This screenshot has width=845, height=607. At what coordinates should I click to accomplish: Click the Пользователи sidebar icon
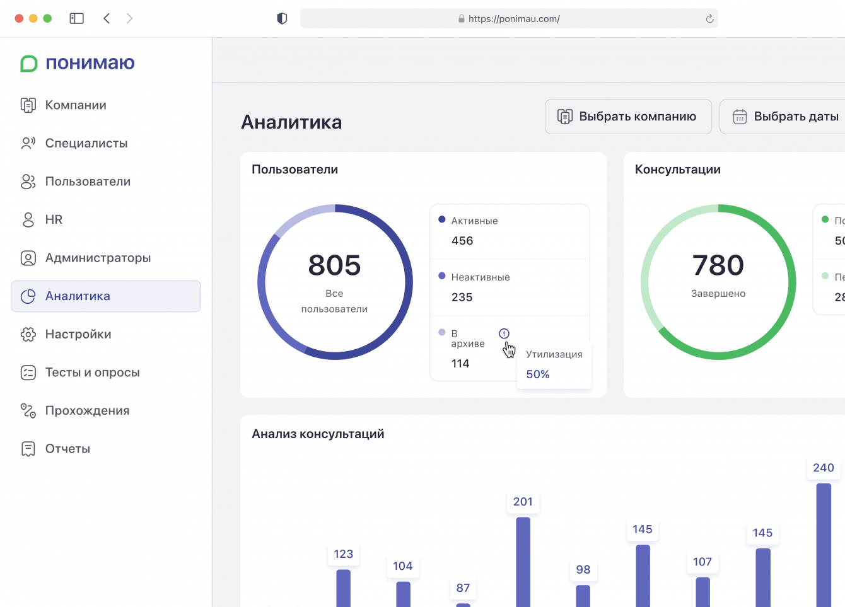(x=28, y=182)
